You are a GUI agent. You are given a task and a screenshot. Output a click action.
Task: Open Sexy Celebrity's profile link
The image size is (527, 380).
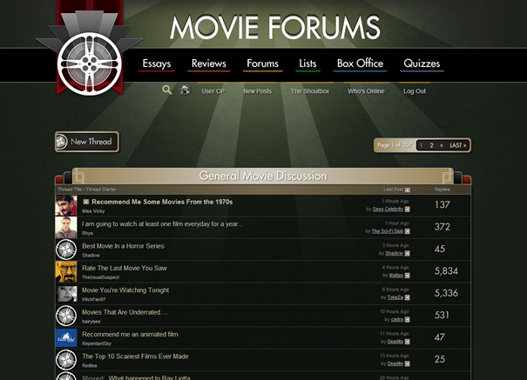[388, 210]
